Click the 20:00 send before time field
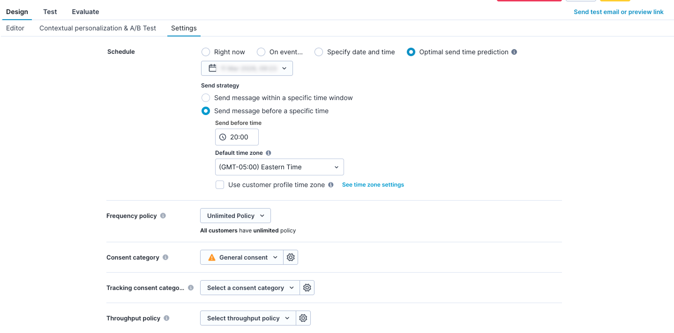Viewport: 674px width, 333px height. coord(239,137)
